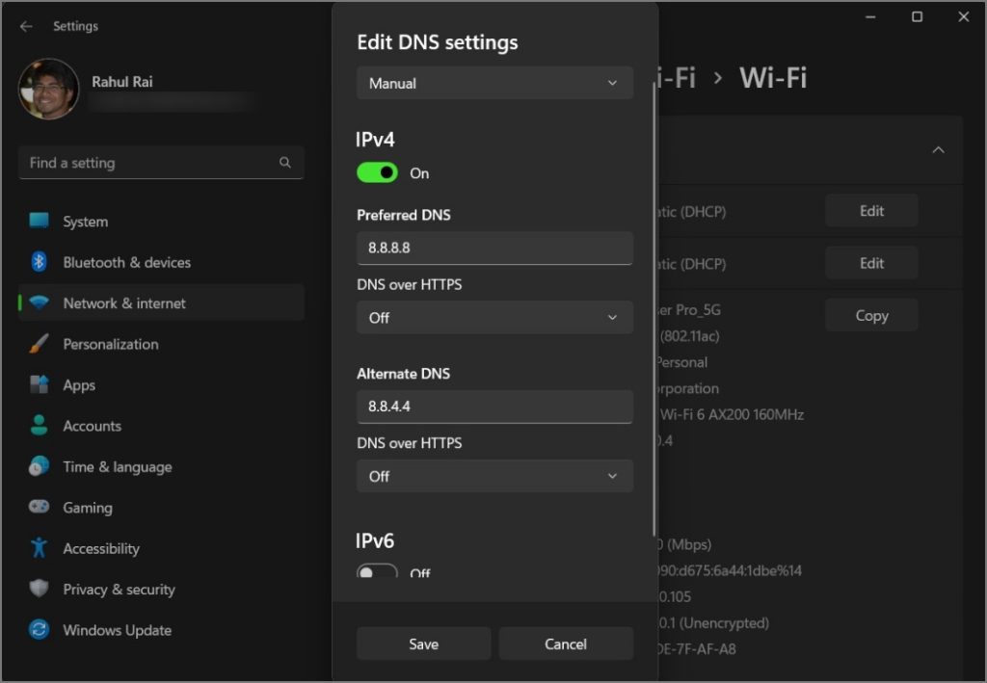Open Alternate DNS over HTTPS dropdown

tap(494, 476)
